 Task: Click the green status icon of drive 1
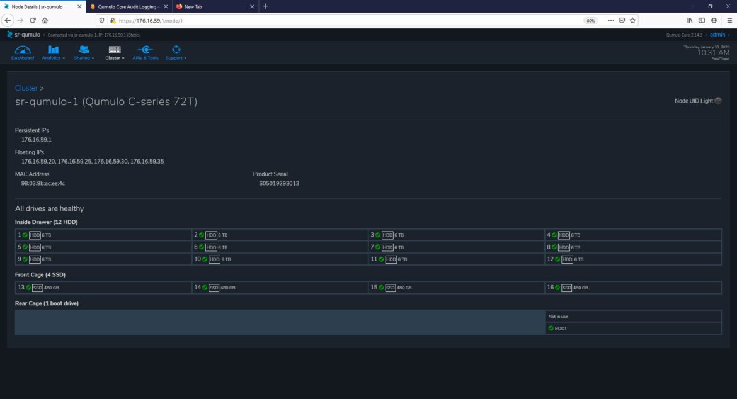(25, 235)
